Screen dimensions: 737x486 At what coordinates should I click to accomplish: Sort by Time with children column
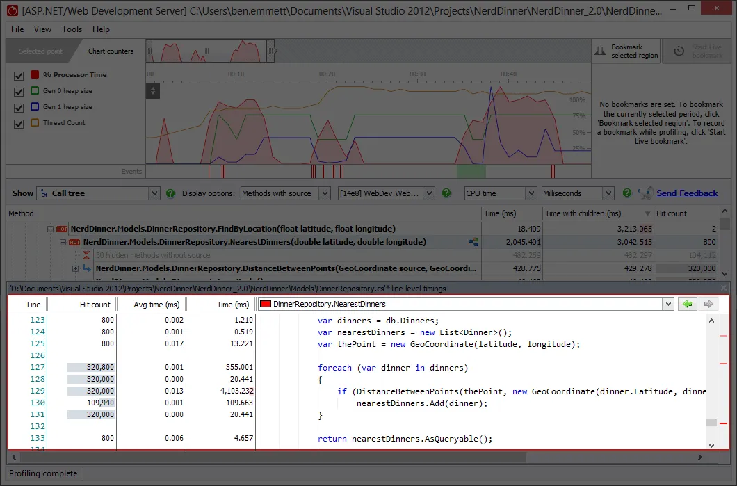(597, 213)
